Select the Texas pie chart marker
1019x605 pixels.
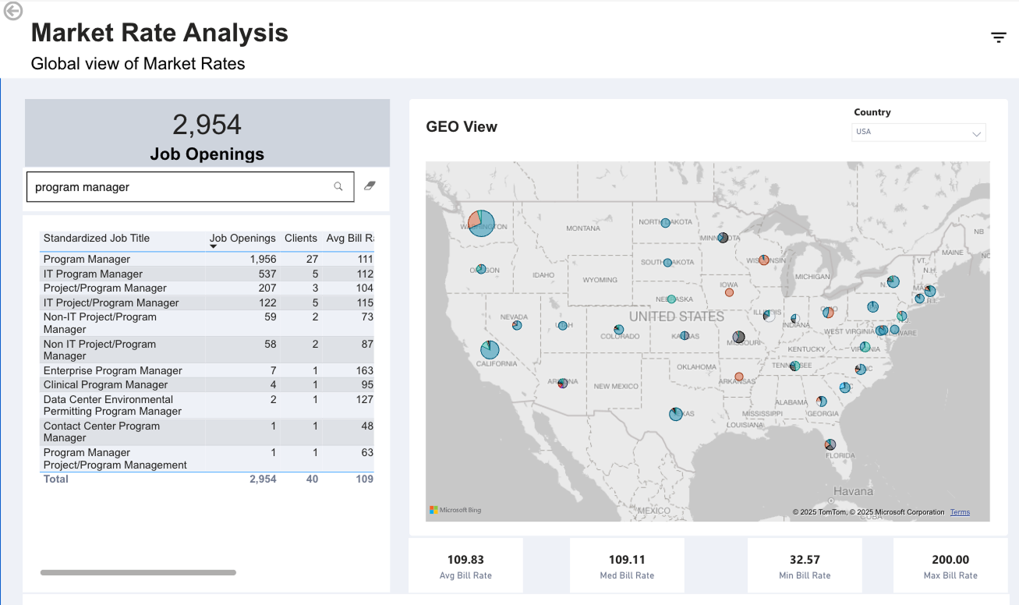[676, 414]
